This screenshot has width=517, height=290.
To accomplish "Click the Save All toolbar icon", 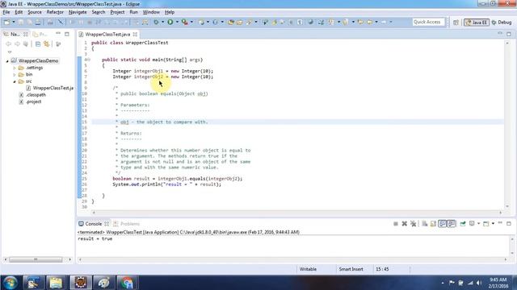I will pos(29,22).
